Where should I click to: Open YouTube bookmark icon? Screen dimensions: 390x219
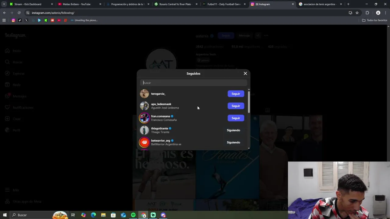click(59, 20)
